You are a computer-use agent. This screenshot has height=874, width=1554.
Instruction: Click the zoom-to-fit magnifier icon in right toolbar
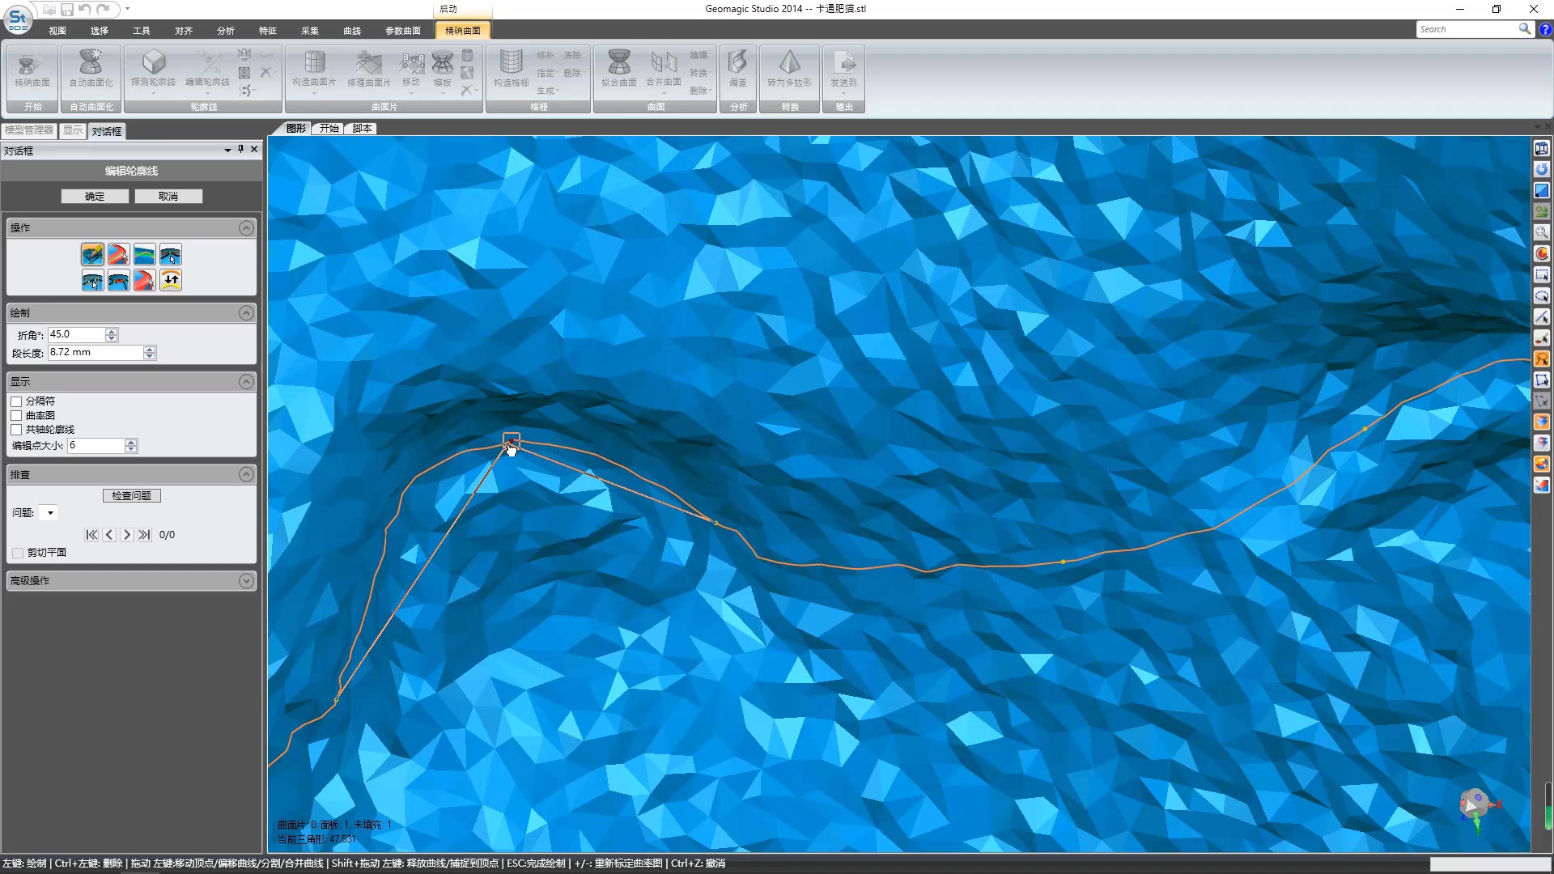coord(1542,233)
